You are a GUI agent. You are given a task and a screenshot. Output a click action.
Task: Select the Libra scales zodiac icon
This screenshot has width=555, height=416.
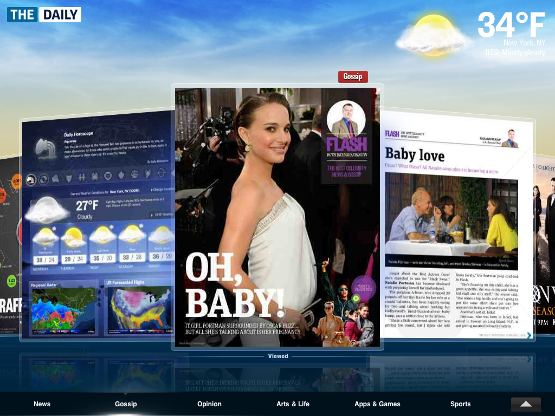[x=134, y=174]
